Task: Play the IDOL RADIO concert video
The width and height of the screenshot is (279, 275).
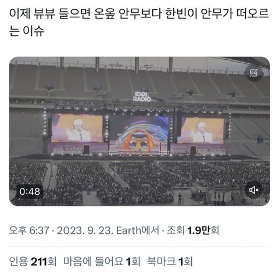Action: pyautogui.click(x=139, y=131)
